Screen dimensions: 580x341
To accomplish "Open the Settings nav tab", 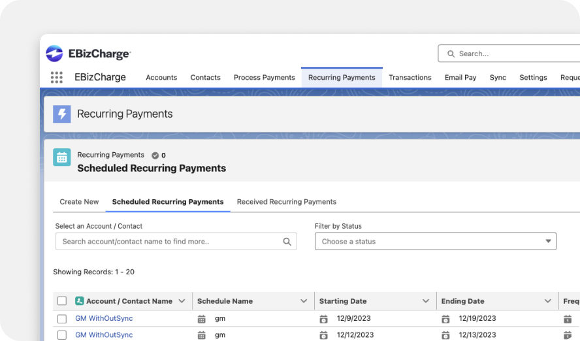I will click(533, 77).
